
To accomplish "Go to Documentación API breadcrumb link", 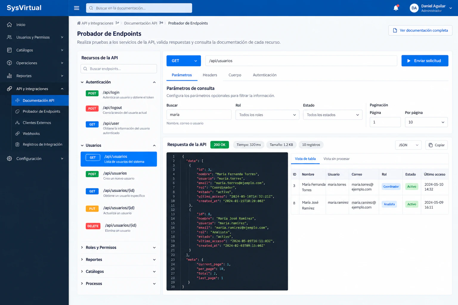I will coord(140,23).
